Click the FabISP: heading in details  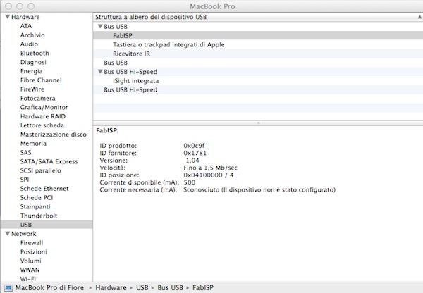107,130
